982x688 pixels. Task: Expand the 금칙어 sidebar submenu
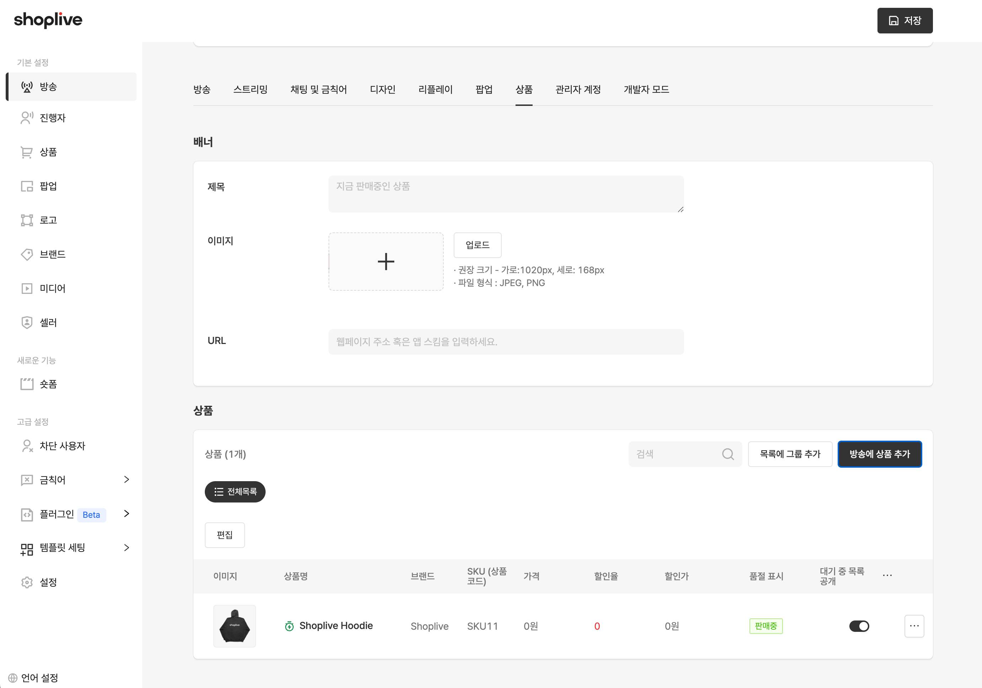(x=126, y=479)
